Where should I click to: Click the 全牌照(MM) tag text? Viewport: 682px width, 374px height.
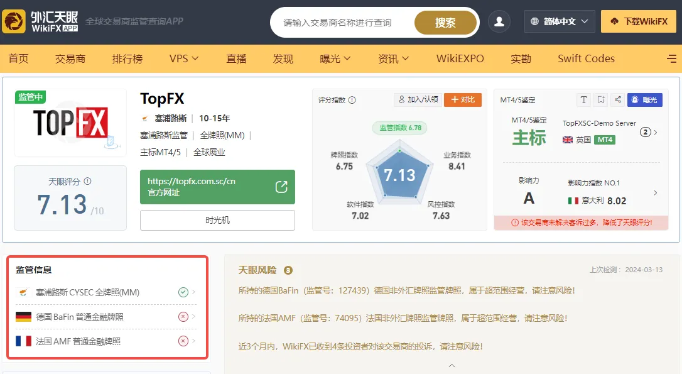coord(222,135)
